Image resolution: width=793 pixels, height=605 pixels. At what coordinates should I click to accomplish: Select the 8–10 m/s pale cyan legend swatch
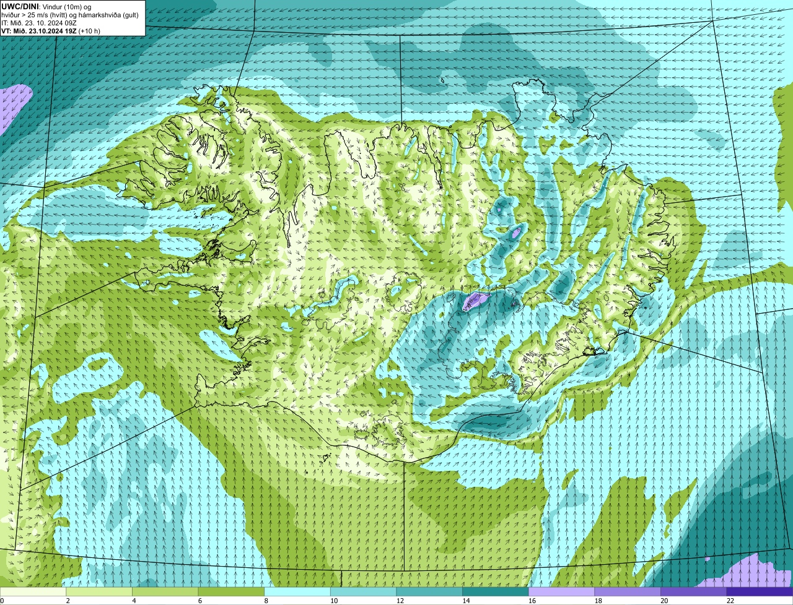coord(297,591)
